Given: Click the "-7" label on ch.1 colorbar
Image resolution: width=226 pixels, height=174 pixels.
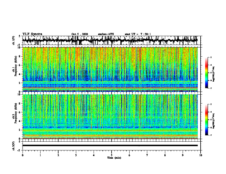Looking at the screenshot, I should [210, 88].
